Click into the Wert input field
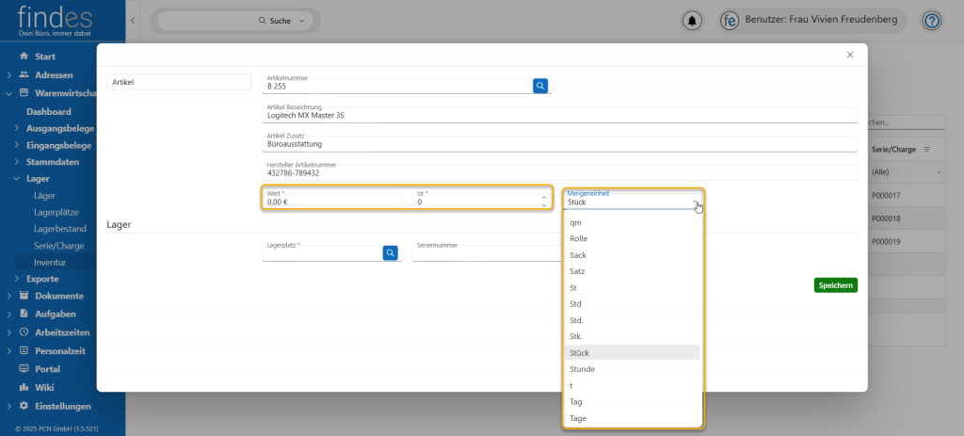 [334, 202]
